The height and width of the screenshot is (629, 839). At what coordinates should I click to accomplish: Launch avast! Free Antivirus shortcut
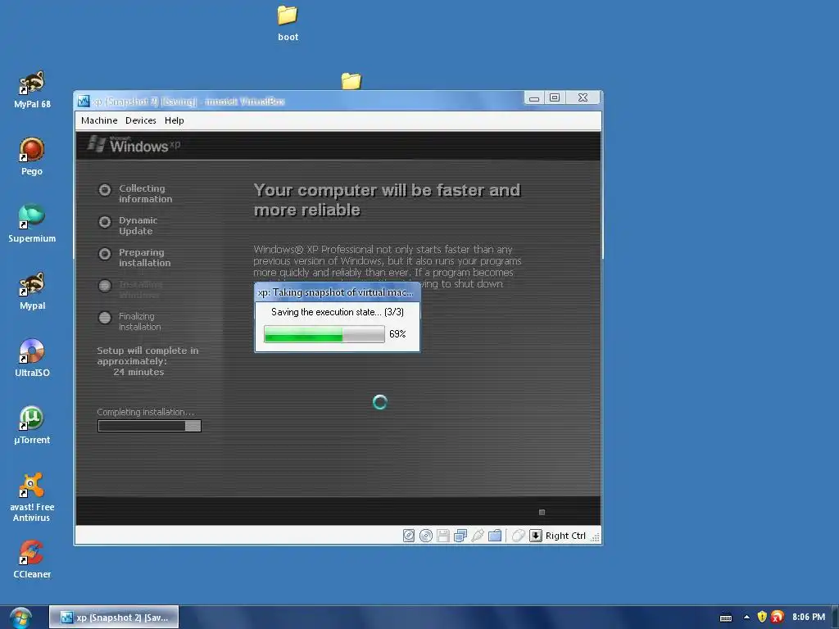tap(32, 497)
